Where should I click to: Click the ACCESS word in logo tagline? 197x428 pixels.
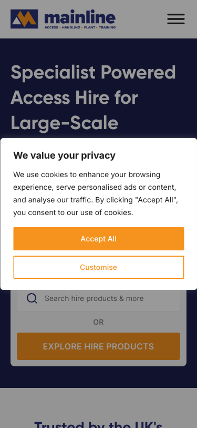(x=51, y=27)
